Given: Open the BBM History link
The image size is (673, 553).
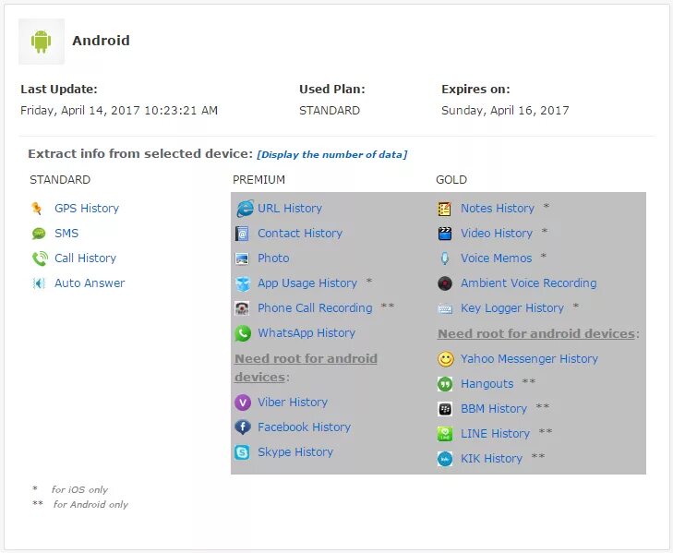Looking at the screenshot, I should click(494, 408).
